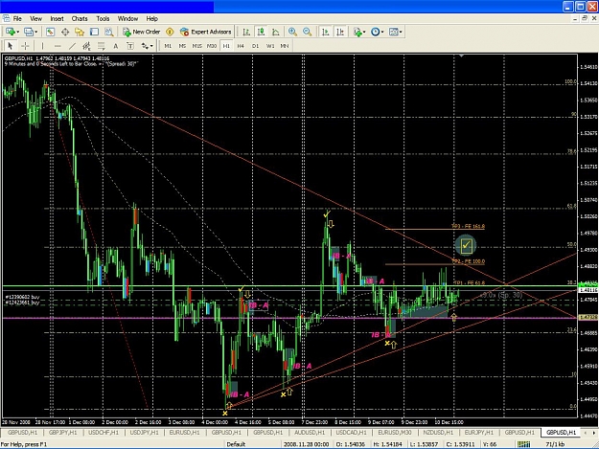Pick the Fibonacci retracement tool
Viewport: 599px width, 449px height.
click(x=102, y=46)
